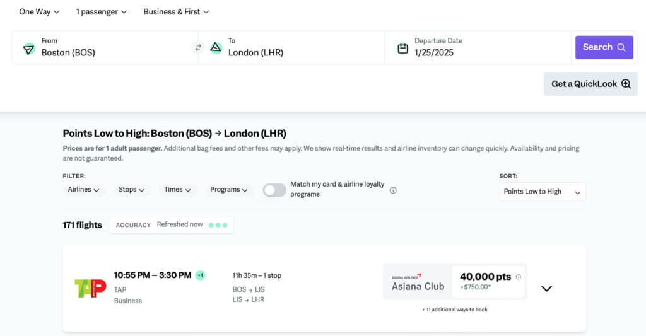Click the green +1 day arrival badge
The height and width of the screenshot is (336, 646).
click(x=200, y=275)
